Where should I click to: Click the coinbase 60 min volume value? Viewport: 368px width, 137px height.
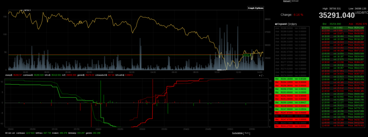click(31, 133)
